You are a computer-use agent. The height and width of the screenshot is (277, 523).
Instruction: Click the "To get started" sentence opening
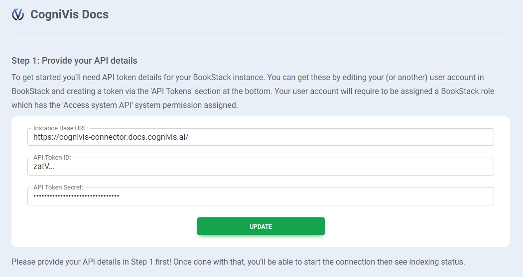click(x=36, y=78)
